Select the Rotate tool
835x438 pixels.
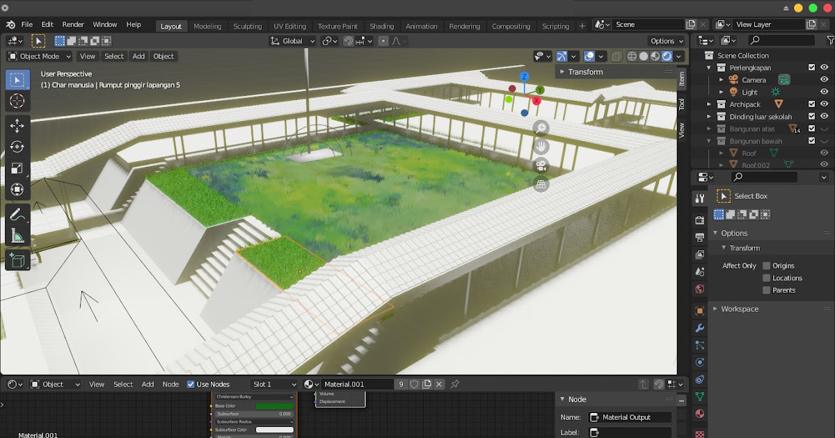(x=17, y=147)
